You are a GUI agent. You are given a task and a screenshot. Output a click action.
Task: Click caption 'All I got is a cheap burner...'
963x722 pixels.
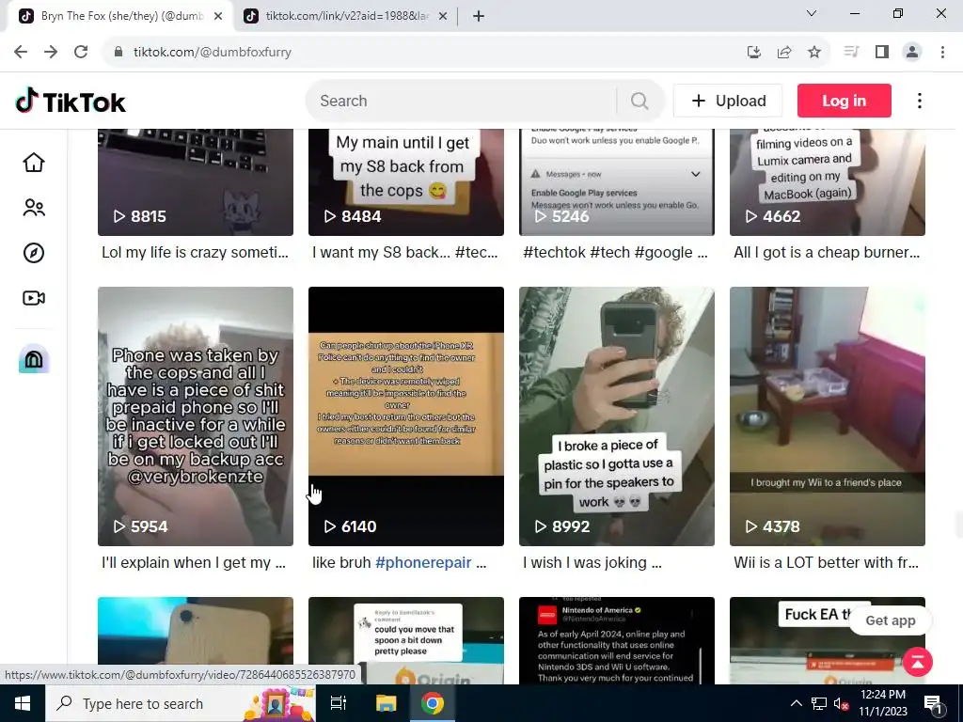pyautogui.click(x=827, y=252)
